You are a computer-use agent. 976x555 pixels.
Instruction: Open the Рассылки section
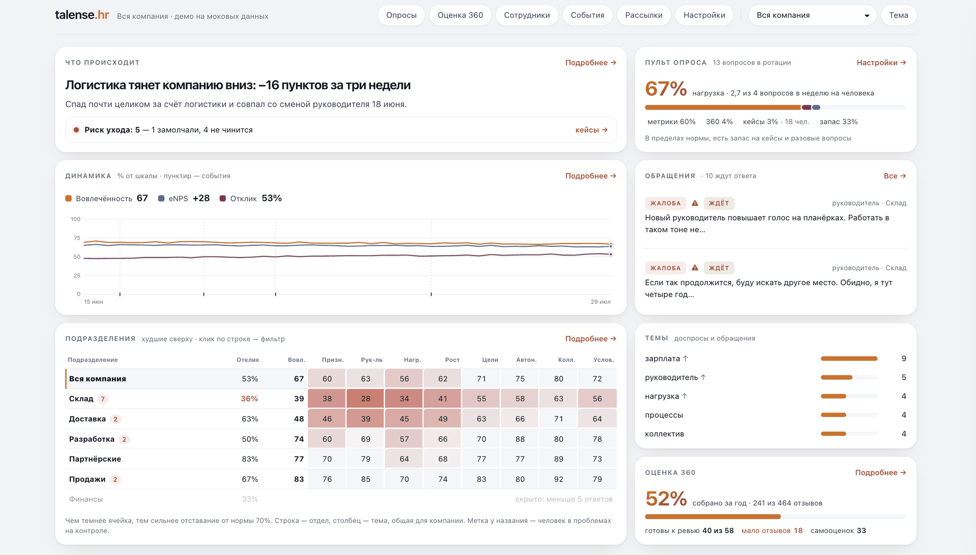[644, 15]
